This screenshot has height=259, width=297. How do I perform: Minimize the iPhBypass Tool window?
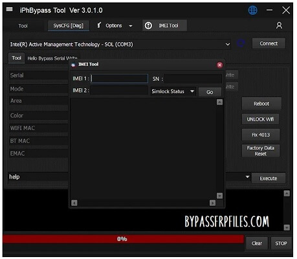pos(269,10)
